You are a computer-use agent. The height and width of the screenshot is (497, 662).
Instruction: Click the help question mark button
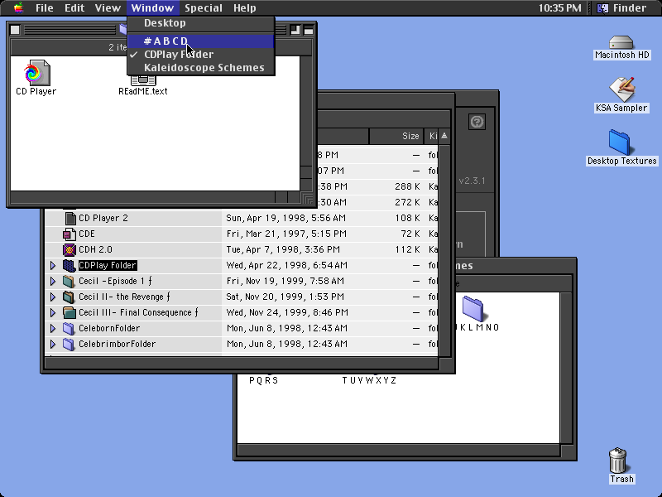477,122
